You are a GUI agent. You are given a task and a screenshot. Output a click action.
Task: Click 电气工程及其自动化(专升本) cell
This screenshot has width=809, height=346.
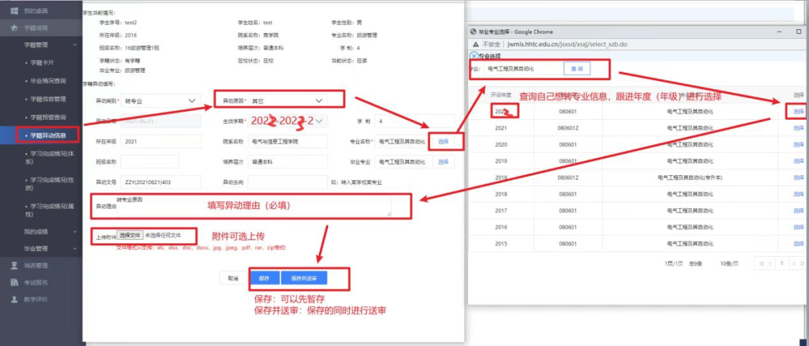point(691,177)
